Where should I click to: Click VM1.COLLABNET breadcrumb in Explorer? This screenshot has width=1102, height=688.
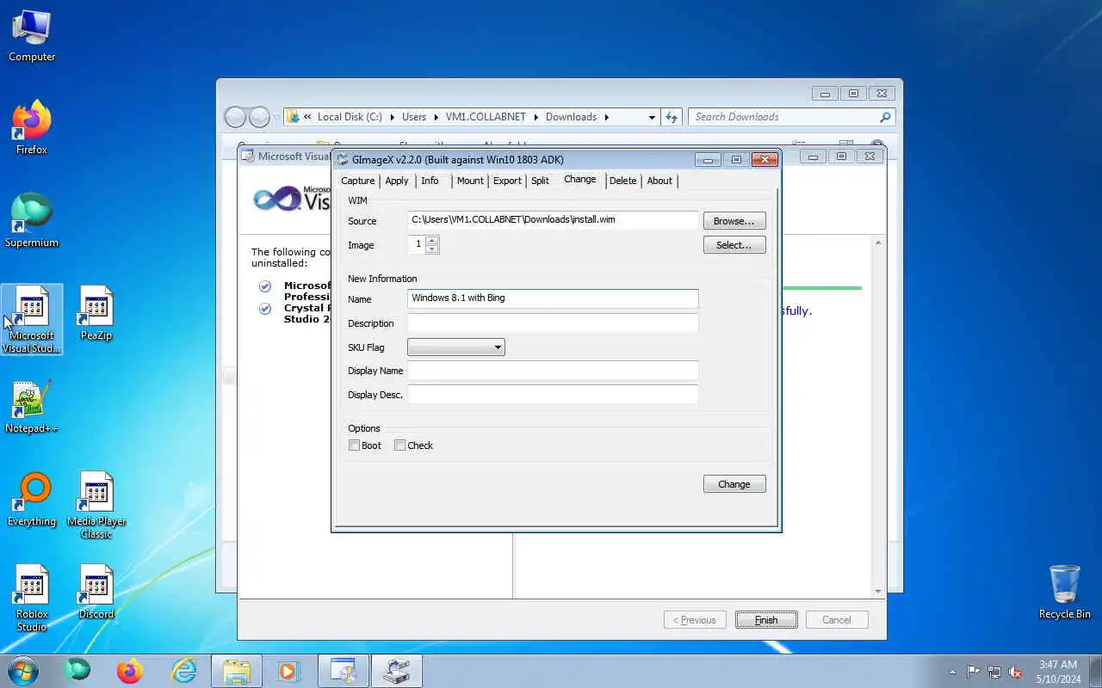(486, 117)
